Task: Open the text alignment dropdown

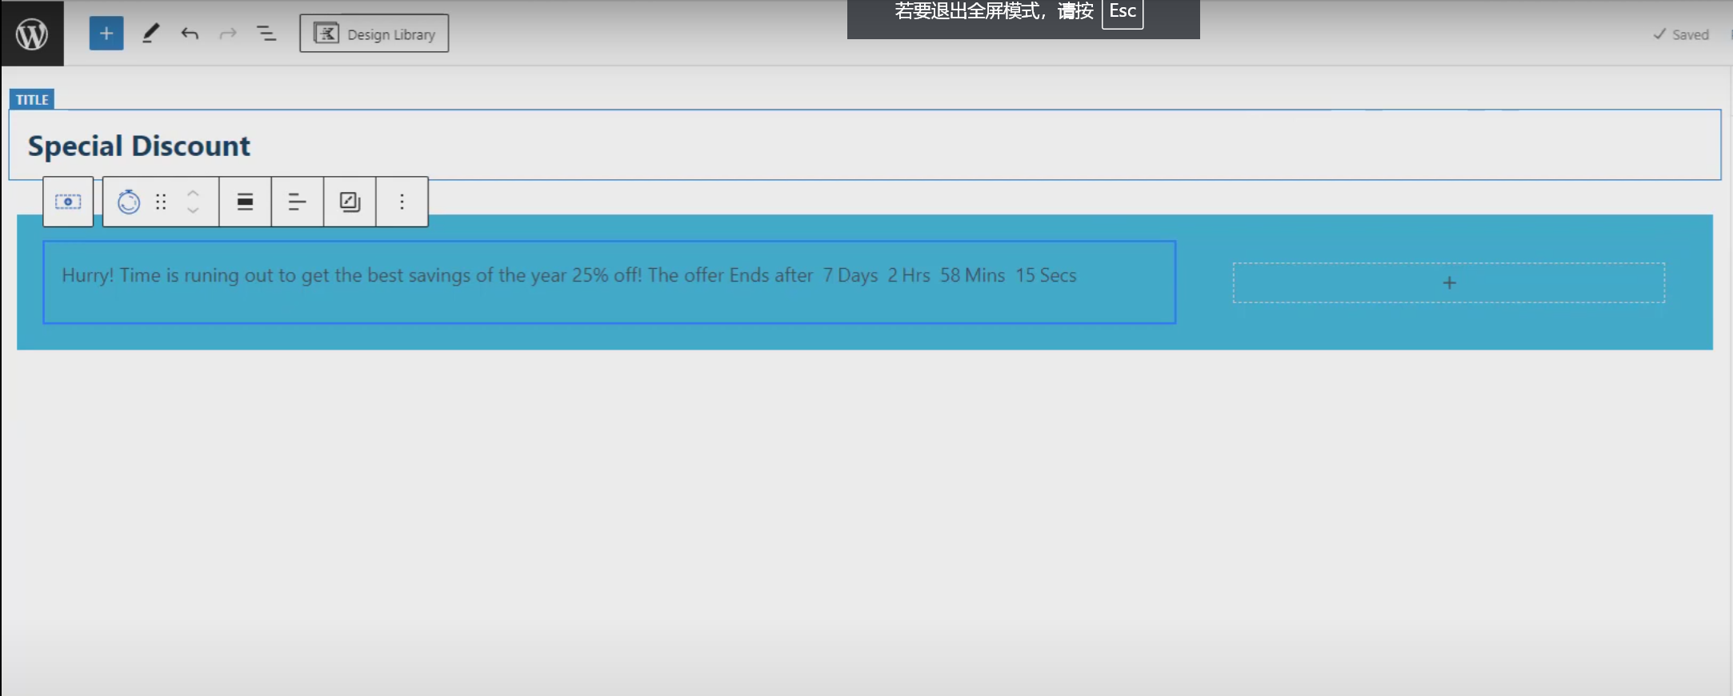Action: pyautogui.click(x=298, y=202)
